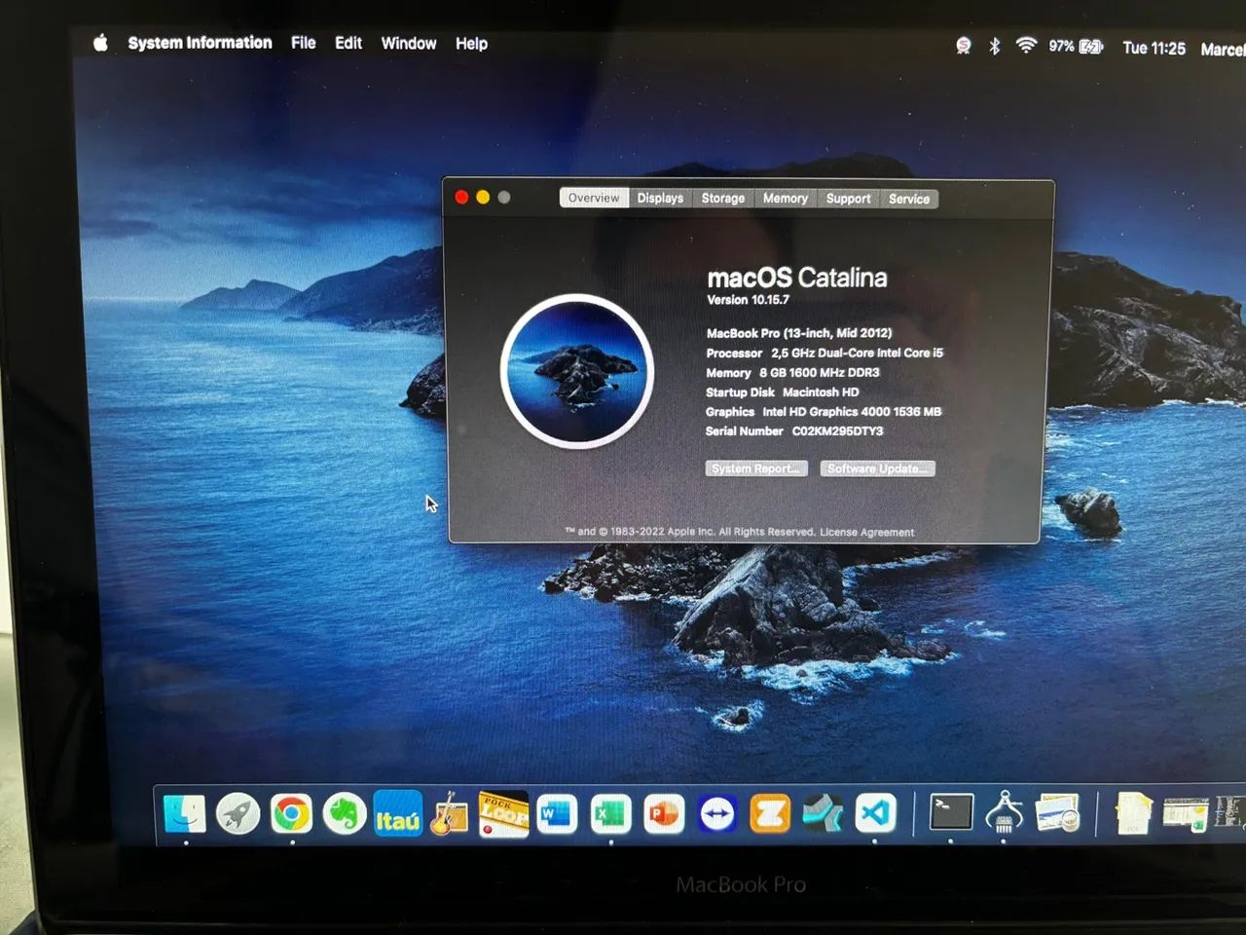The height and width of the screenshot is (935, 1246).
Task: Click the System Report button
Action: click(x=756, y=468)
